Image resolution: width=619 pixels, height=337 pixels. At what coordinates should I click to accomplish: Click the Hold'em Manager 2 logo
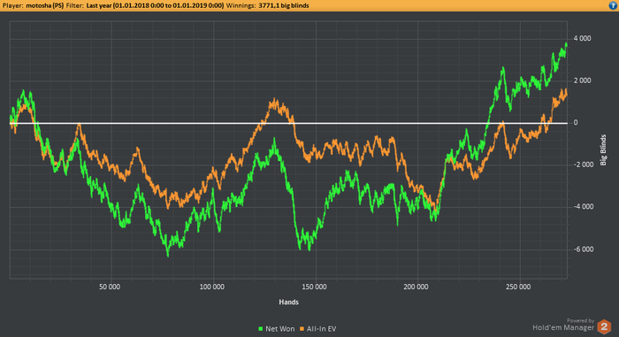pyautogui.click(x=604, y=327)
